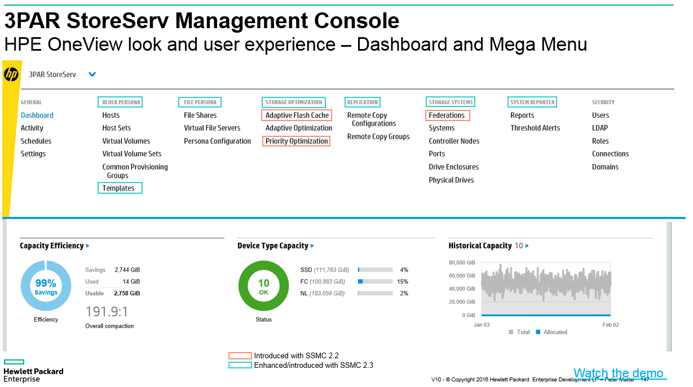Screen dimensions: 693x387
Task: Click the HP logo icon
Action: [x=11, y=74]
